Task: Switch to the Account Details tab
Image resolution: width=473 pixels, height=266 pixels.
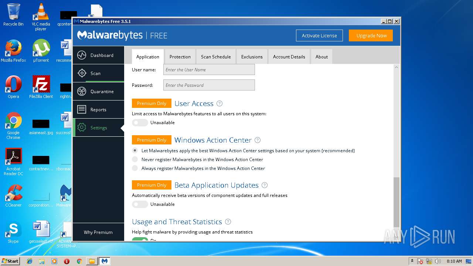Action: point(289,57)
